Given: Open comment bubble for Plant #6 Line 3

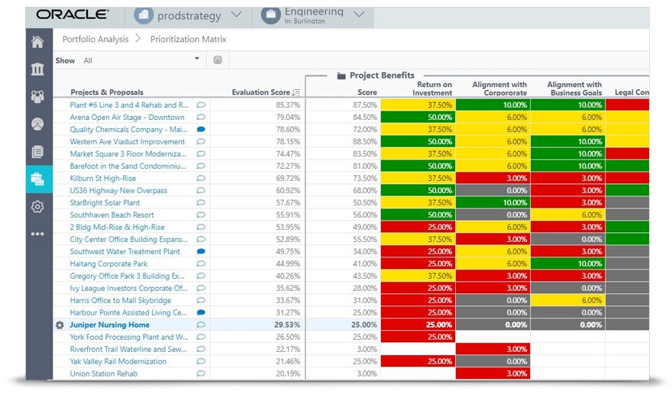Looking at the screenshot, I should 201,105.
